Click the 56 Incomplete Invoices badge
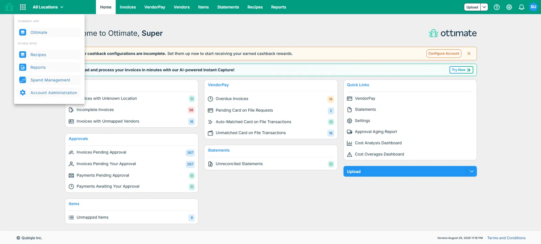Image resolution: width=541 pixels, height=244 pixels. 191,110
